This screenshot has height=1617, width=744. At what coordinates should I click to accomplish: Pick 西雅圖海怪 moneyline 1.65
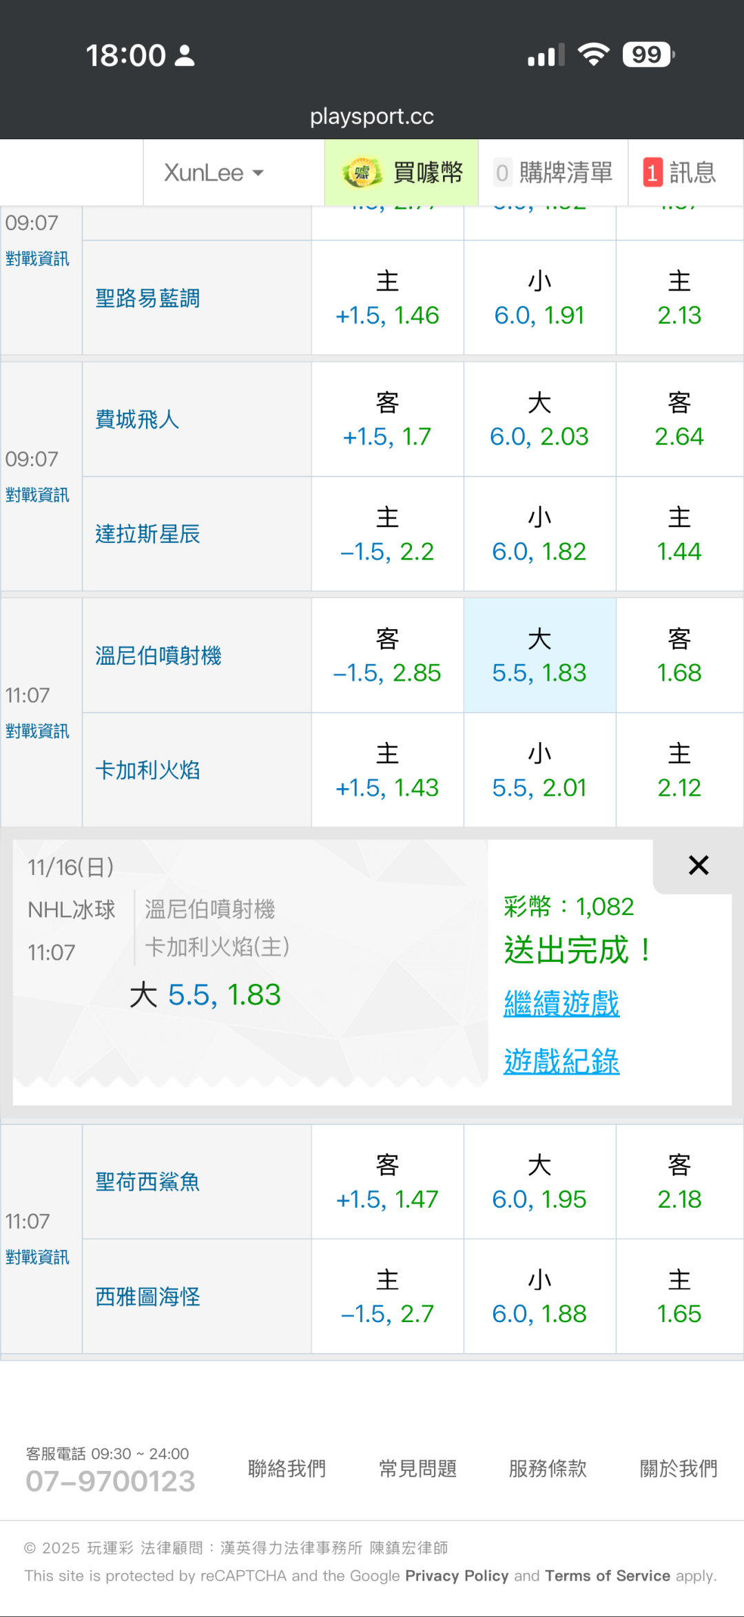(679, 1297)
